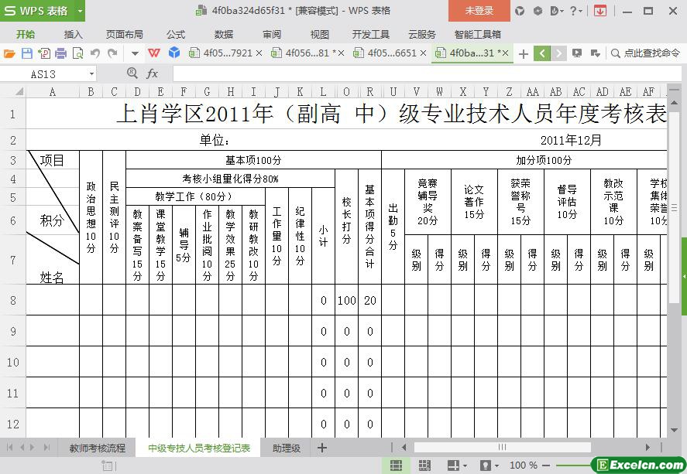
Task: Switch to normal view in status bar
Action: 396,465
